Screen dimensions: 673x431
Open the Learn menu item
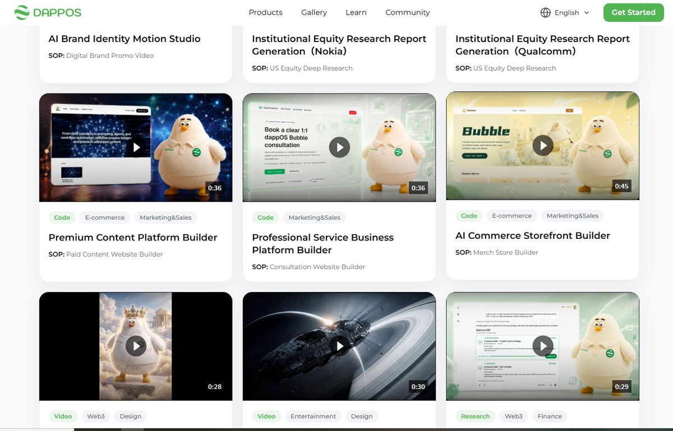(x=356, y=12)
